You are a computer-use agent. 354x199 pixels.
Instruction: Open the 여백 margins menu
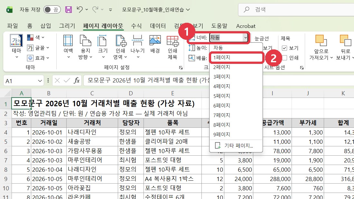click(x=68, y=47)
